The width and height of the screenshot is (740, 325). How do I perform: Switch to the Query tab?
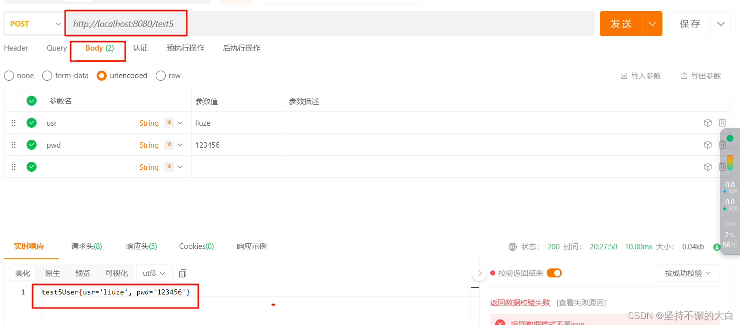[57, 48]
